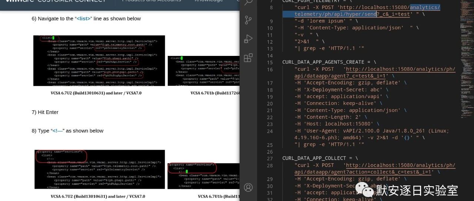The width and height of the screenshot is (474, 201).
Task: Click the "User-Agent: vAPI/2.100.0" line 24
Action: [372, 134]
